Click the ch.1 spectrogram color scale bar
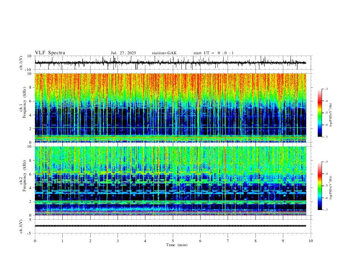Viewport: 350px width, 270px height. click(x=320, y=113)
